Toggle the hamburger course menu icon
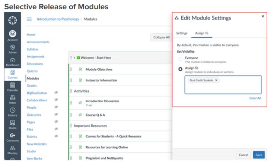 coord(29,19)
